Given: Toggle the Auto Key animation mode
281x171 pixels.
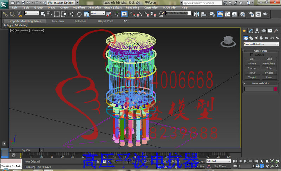Looking at the screenshot, I should (x=200, y=161).
